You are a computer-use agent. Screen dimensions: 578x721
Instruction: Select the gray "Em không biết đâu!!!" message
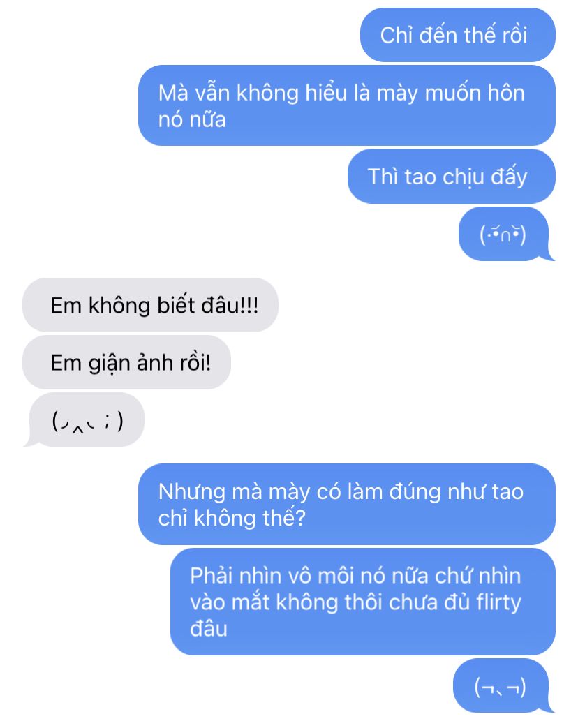coord(150,305)
